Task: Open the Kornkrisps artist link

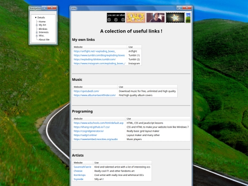Action: tap(79, 175)
